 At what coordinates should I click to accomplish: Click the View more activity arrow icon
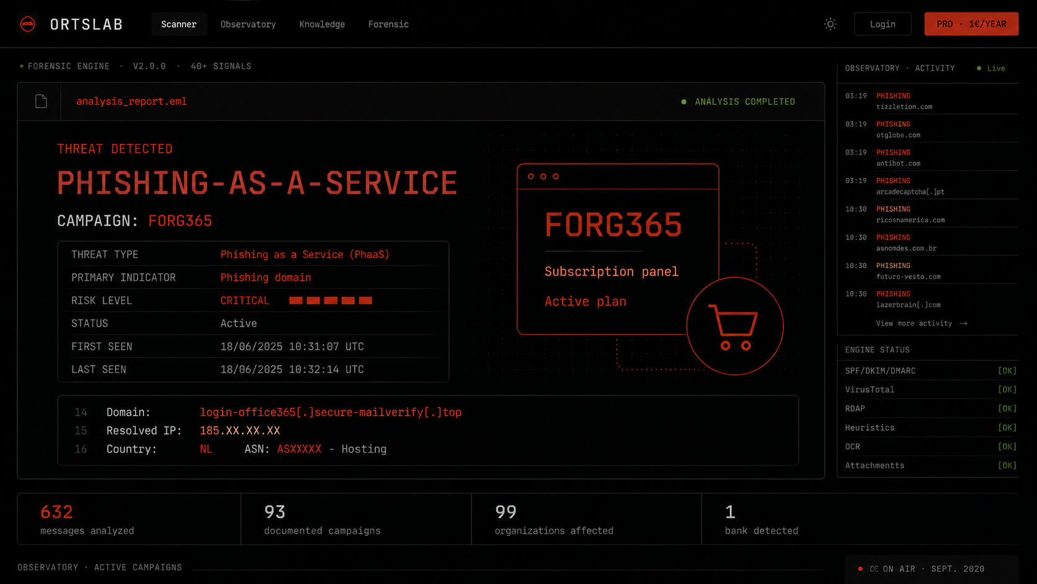pyautogui.click(x=963, y=323)
